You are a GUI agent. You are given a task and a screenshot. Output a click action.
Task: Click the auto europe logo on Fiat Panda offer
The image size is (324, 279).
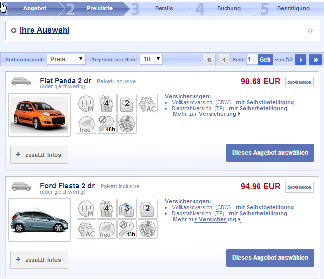click(299, 82)
